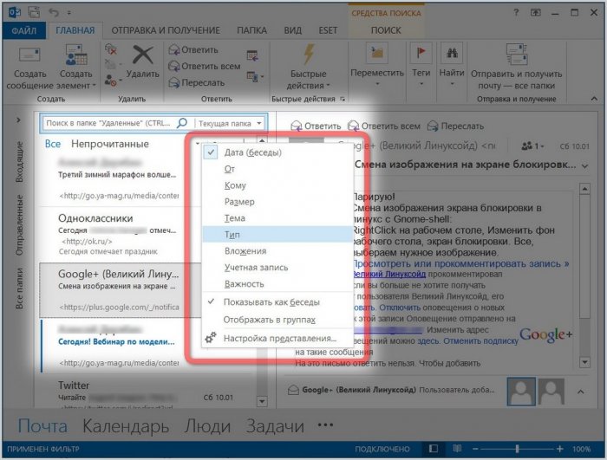Open the ellipsis navigation options

tap(325, 425)
